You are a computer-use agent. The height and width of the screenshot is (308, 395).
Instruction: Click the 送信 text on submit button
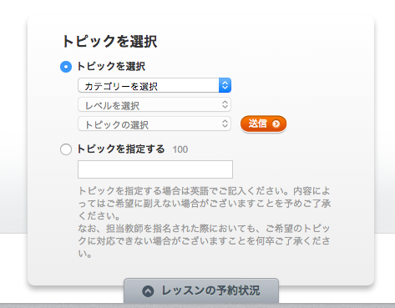coord(257,124)
